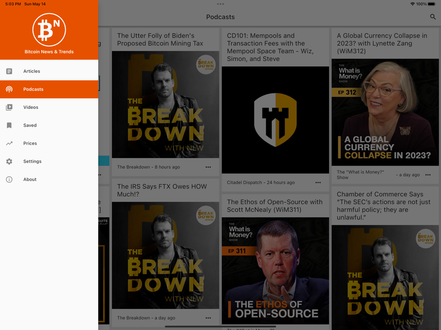Click the Podcasts broadcast icon
The width and height of the screenshot is (441, 330).
9,89
